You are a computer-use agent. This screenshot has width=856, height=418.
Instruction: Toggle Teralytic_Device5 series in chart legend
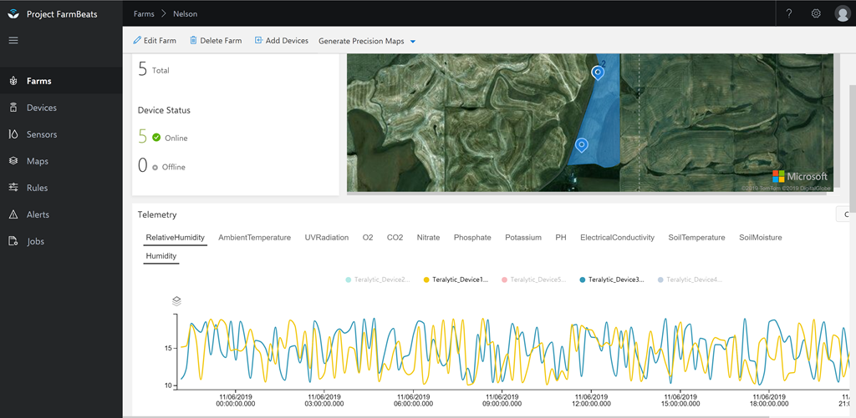[x=534, y=280]
